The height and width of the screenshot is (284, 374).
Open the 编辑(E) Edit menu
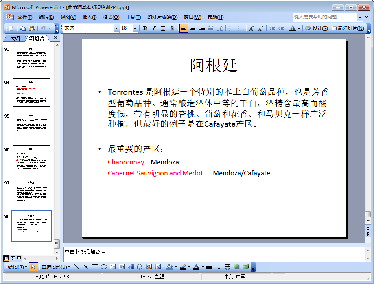click(46, 17)
